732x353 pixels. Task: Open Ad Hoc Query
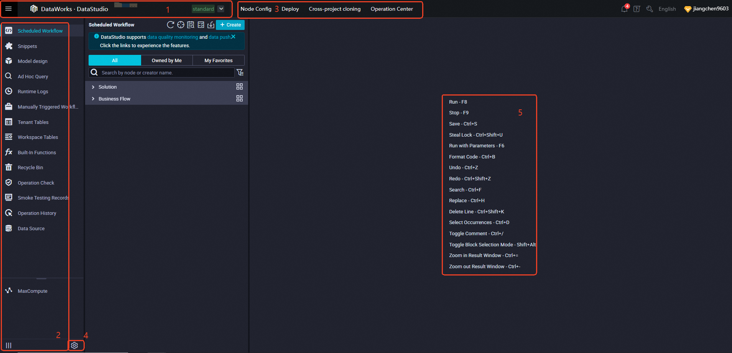coord(33,76)
